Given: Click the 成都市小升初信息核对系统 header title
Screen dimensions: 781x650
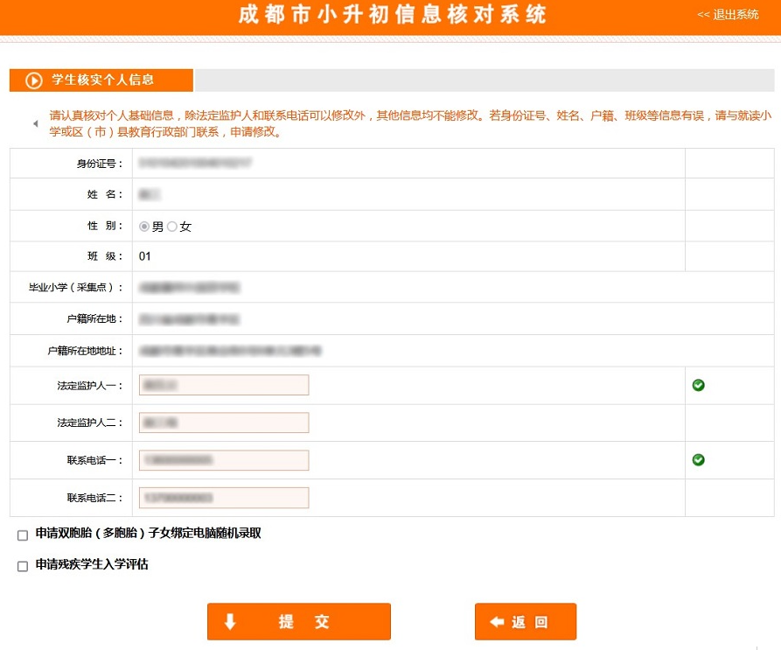Looking at the screenshot, I should pyautogui.click(x=392, y=16).
